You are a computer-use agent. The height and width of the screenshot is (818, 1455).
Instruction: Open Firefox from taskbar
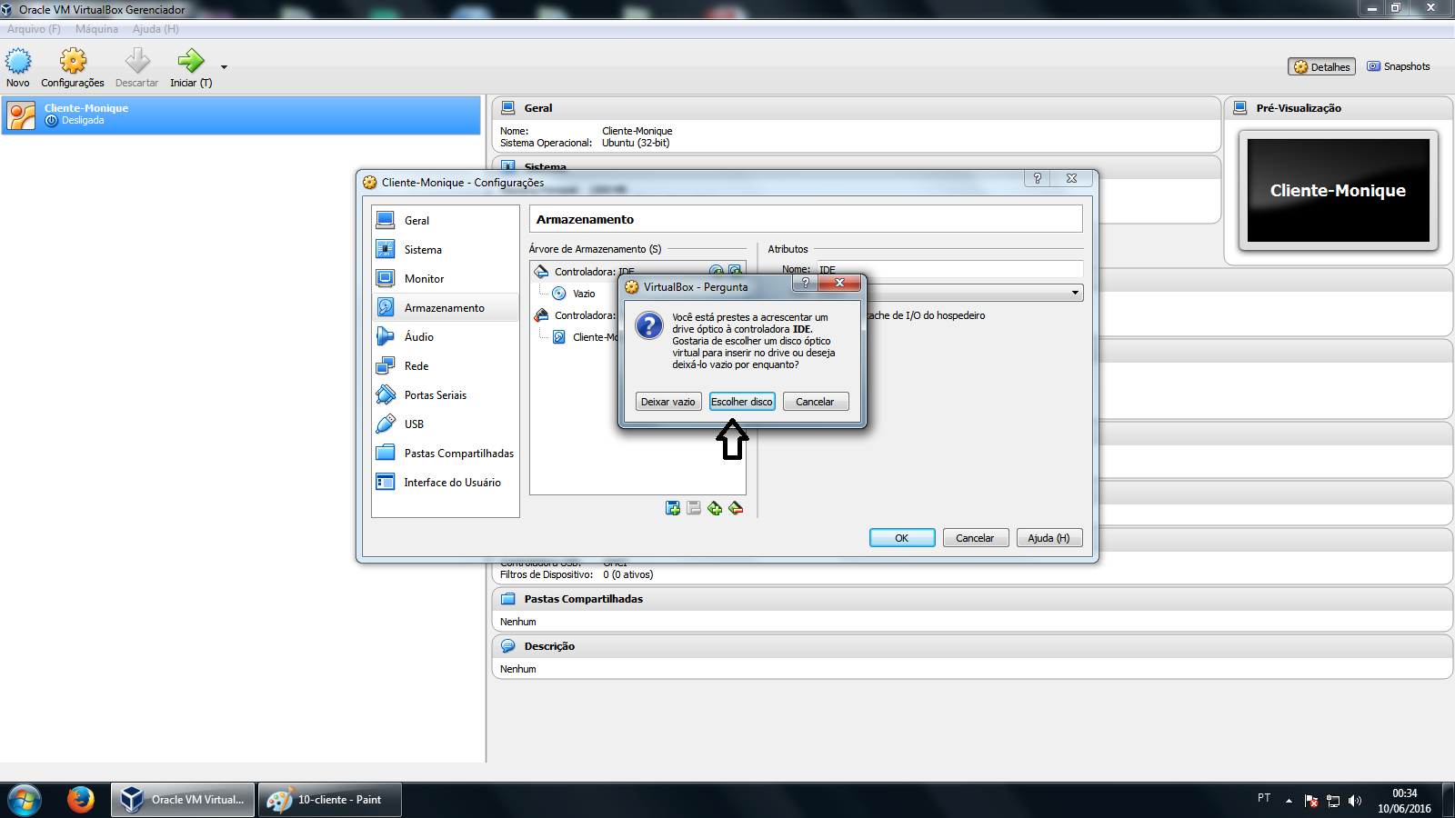[81, 800]
